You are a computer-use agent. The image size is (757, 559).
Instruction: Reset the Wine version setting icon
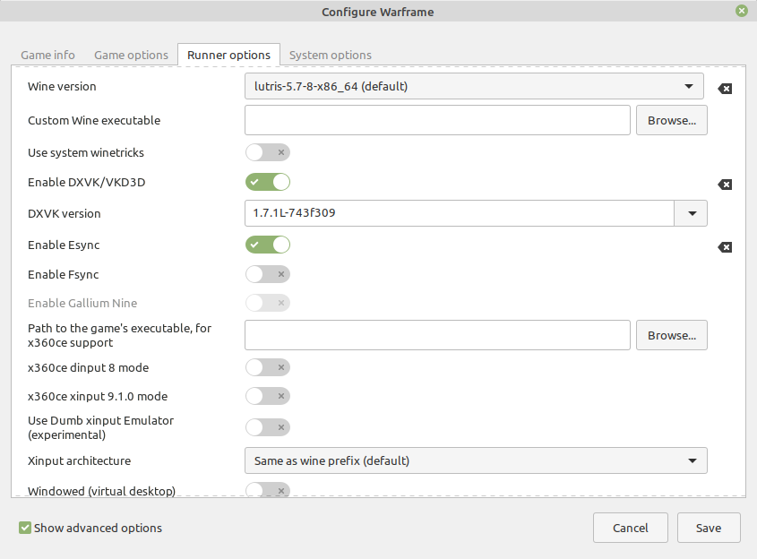[x=725, y=89]
